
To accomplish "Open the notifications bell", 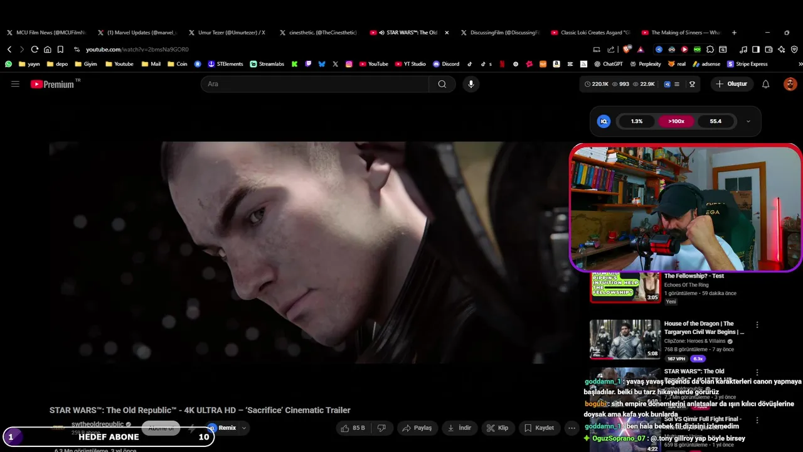I will pos(765,83).
